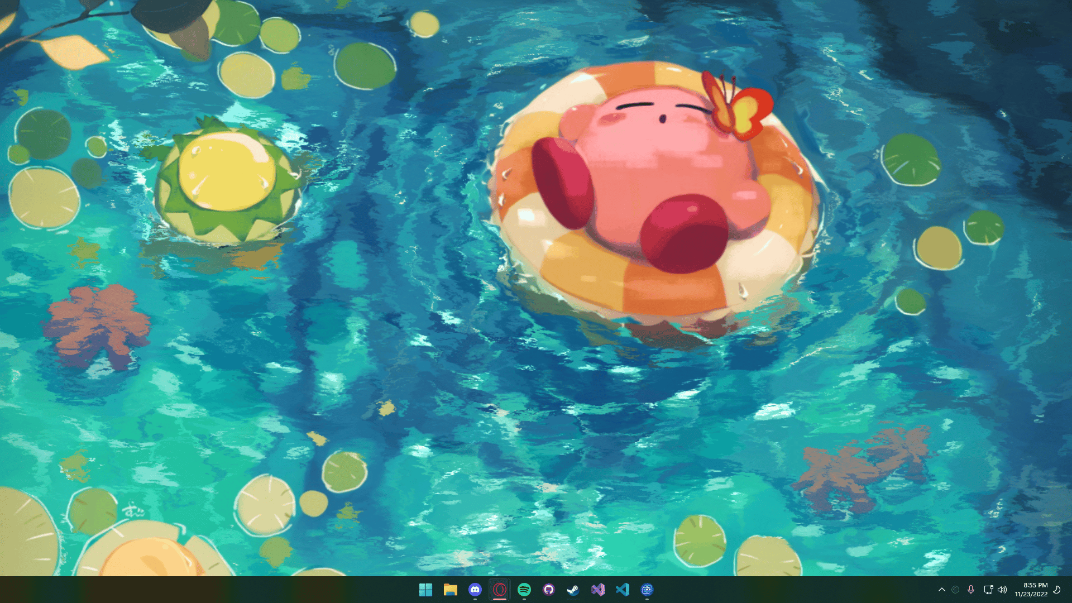
Task: Expand hidden system tray icons
Action: click(942, 589)
